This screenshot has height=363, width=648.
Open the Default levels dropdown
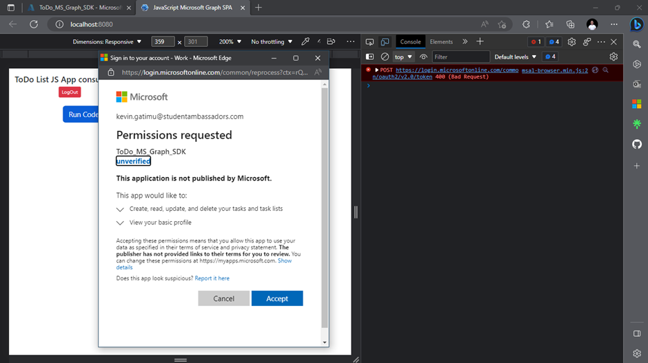515,56
